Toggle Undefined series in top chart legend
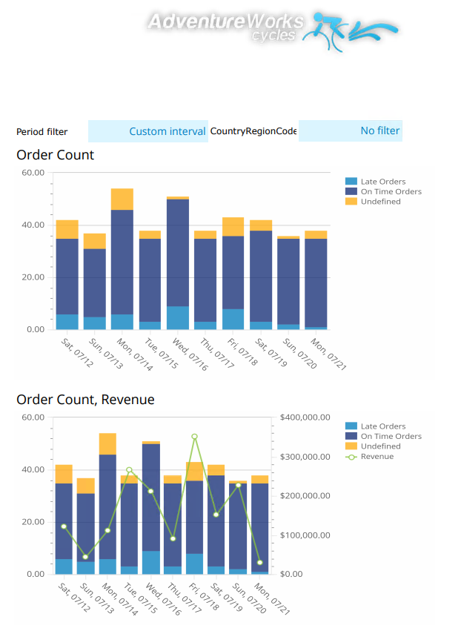Viewport: 461px width, 631px height. tap(380, 201)
